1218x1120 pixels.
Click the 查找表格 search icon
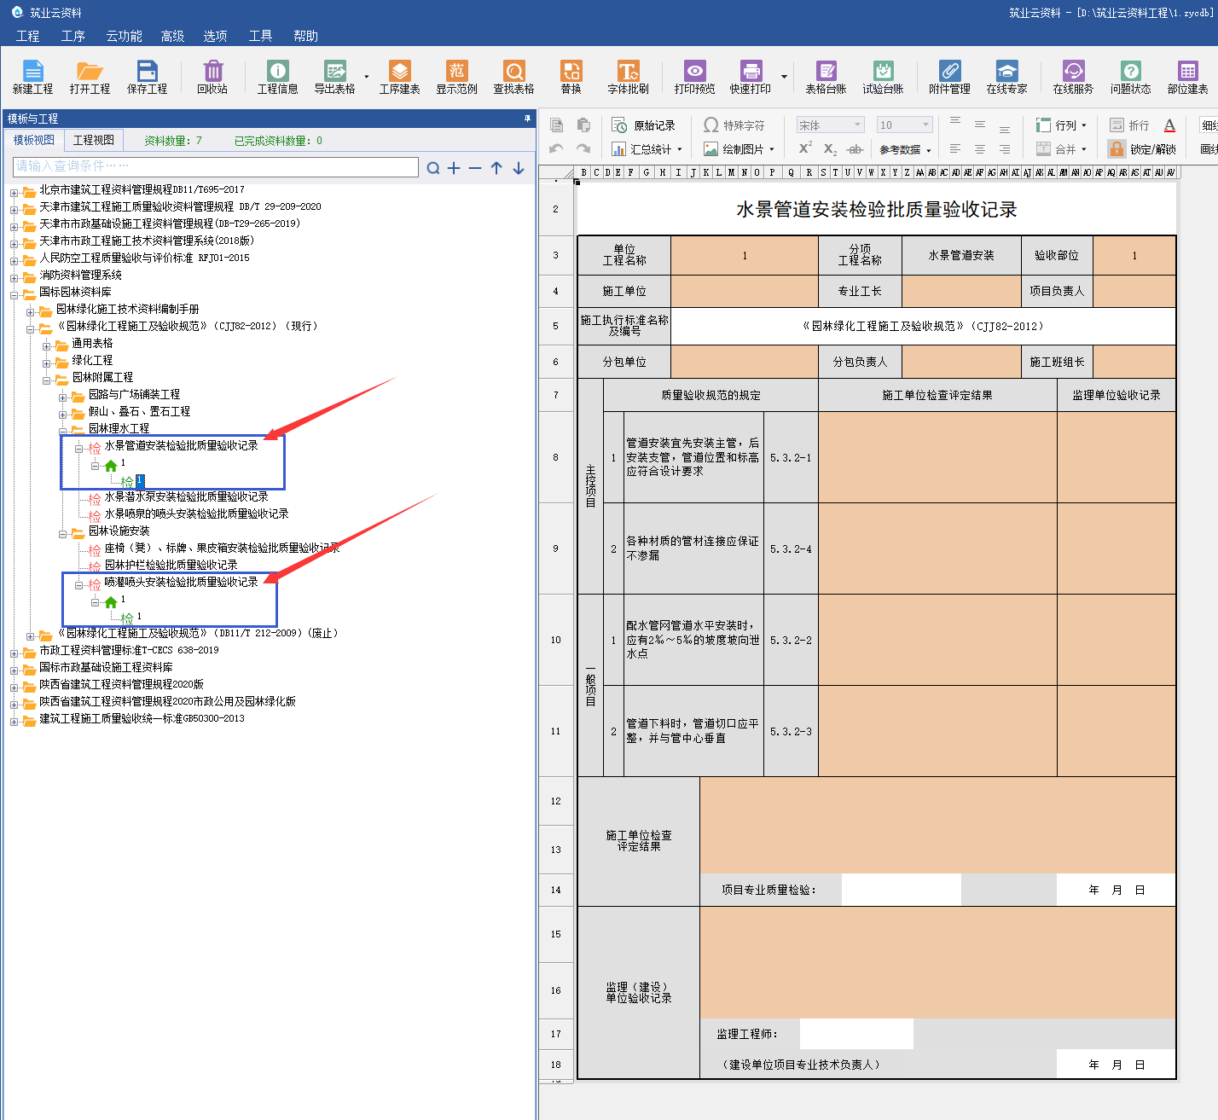tap(513, 77)
